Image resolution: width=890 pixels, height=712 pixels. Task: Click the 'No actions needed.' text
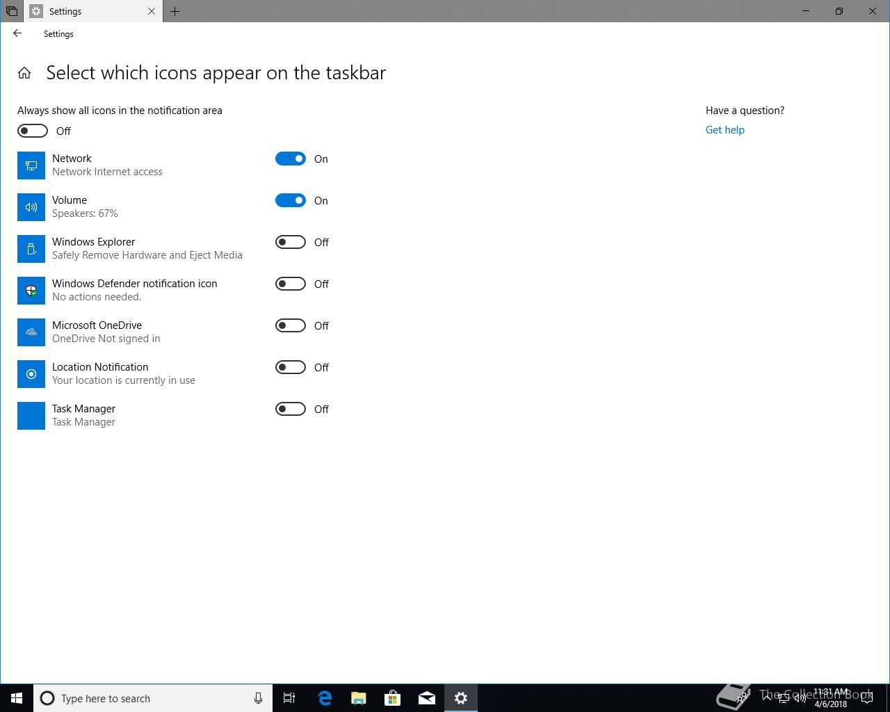pos(97,297)
